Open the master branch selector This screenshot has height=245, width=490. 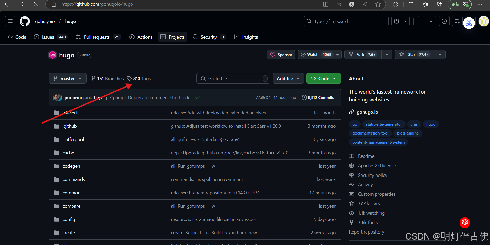point(68,78)
